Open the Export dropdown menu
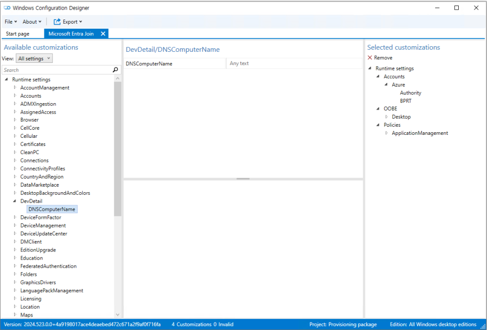Screen dimensions: 487x330 click(x=73, y=22)
